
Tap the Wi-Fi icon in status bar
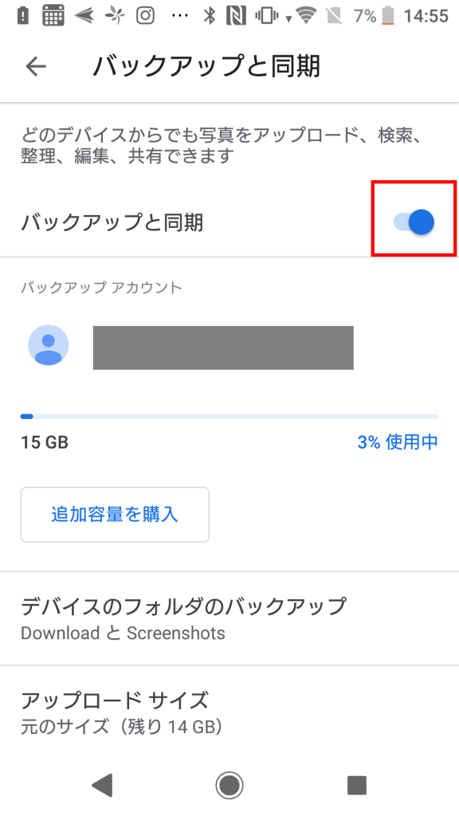[x=307, y=16]
